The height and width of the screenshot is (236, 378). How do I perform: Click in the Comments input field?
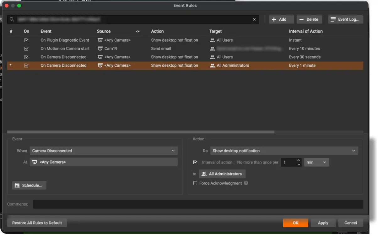pyautogui.click(x=198, y=204)
